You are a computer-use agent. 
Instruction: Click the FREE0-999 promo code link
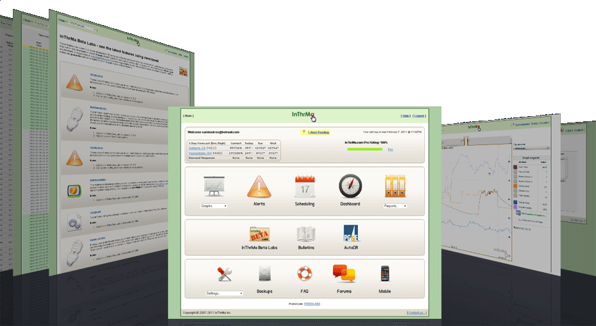pyautogui.click(x=312, y=304)
